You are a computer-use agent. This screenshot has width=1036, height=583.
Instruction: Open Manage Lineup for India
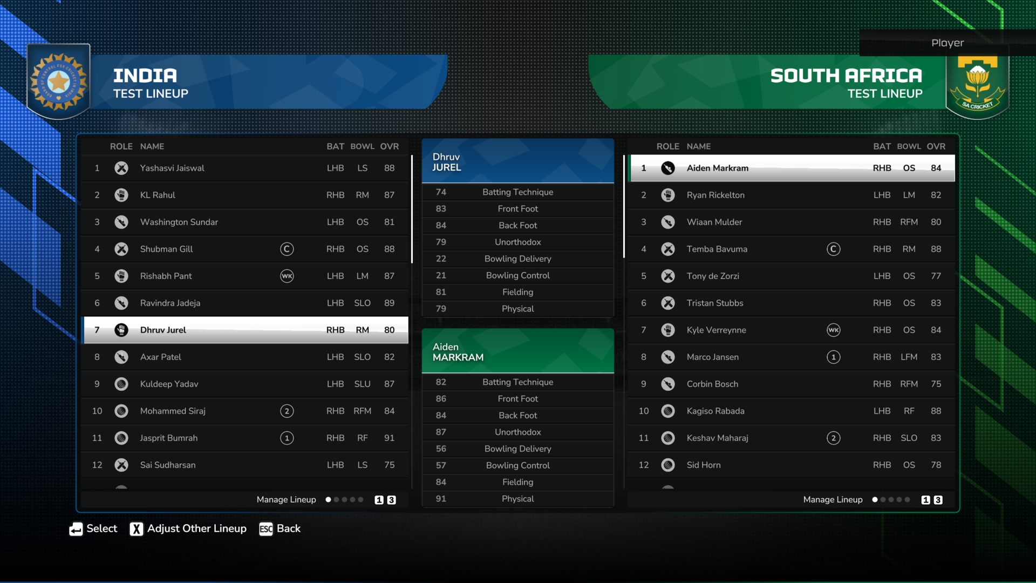pos(286,500)
